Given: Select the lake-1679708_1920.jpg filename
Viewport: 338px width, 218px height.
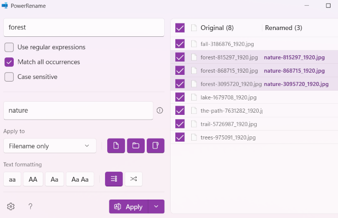Looking at the screenshot, I should coord(229,97).
